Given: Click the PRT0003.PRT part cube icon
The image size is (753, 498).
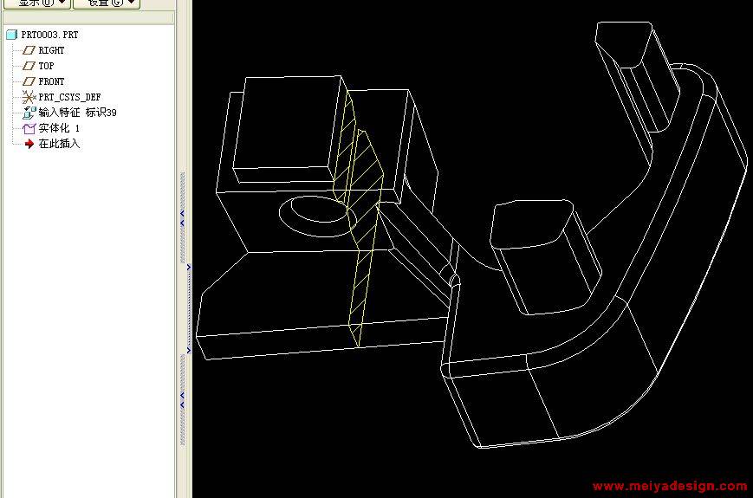Looking at the screenshot, I should click(x=11, y=35).
